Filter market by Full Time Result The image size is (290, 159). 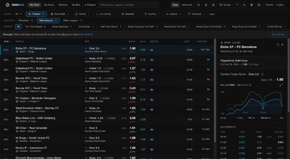click(35, 27)
